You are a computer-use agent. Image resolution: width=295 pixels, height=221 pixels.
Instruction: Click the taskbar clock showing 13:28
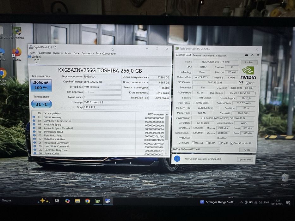point(277,202)
